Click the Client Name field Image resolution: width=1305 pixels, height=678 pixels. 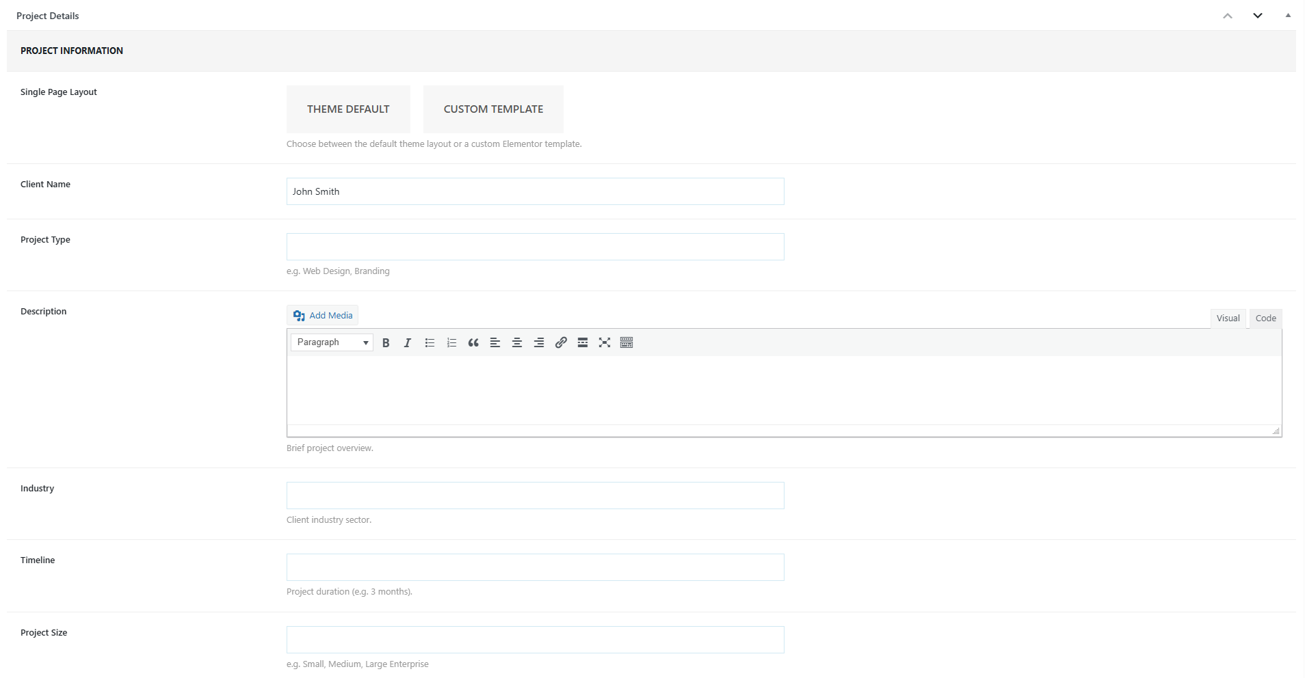535,191
